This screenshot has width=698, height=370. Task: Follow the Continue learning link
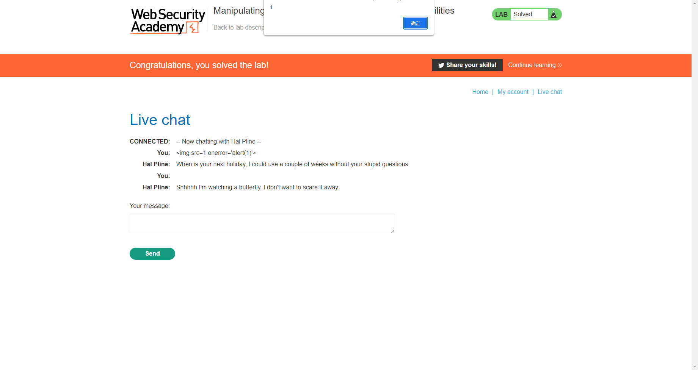coord(532,65)
